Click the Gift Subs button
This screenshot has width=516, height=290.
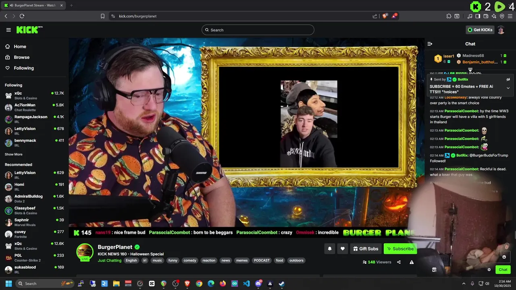pos(366,249)
